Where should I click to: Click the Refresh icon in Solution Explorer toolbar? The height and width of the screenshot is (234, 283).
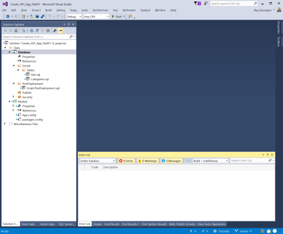pyautogui.click(x=32, y=31)
